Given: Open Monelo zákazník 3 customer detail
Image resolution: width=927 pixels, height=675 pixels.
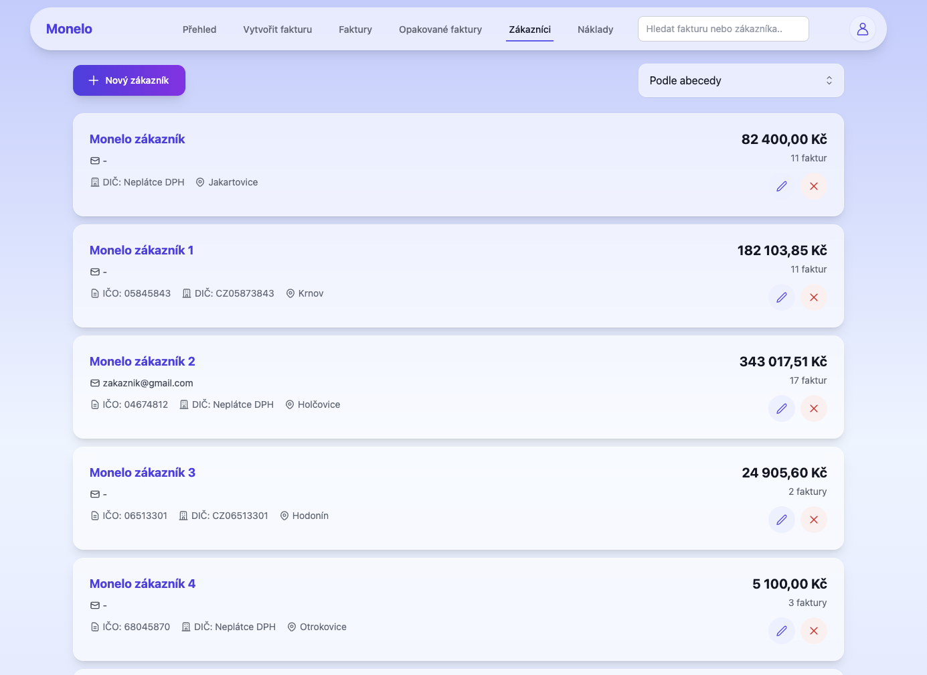Looking at the screenshot, I should (143, 473).
